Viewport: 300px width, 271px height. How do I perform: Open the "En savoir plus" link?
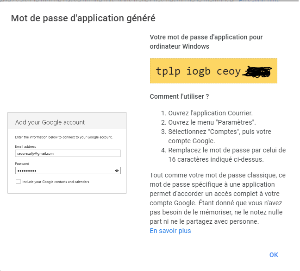170,231
